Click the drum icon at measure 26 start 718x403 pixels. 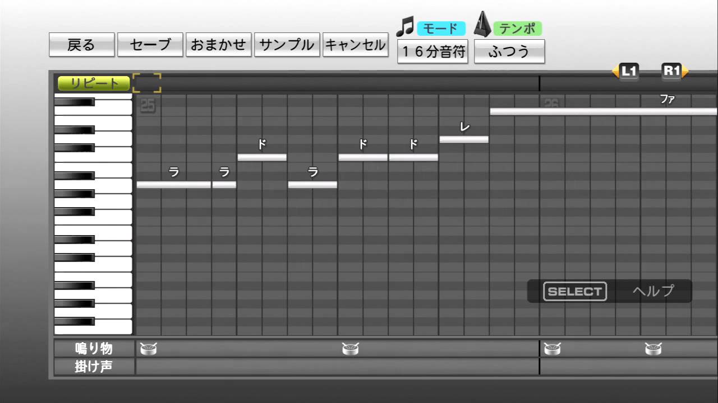(553, 349)
